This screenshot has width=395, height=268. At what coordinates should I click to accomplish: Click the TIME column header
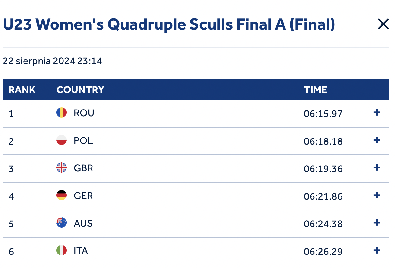pyautogui.click(x=315, y=90)
